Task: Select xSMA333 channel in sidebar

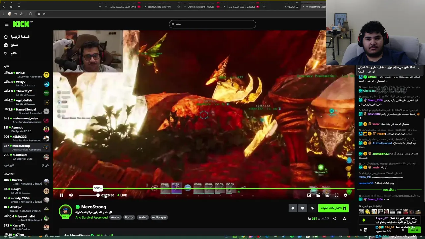Action: point(27,138)
